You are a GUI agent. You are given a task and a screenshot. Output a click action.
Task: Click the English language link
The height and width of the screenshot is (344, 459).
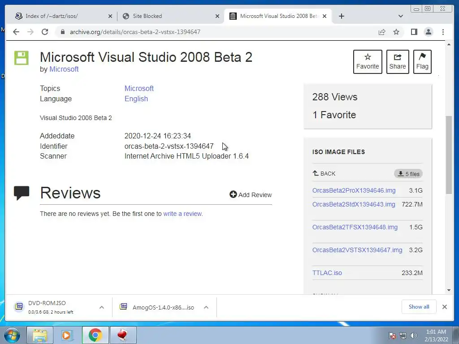(x=136, y=99)
